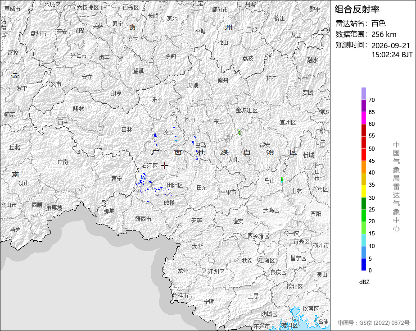
Task: Click the 靖西市 map label
Action: tap(143, 219)
